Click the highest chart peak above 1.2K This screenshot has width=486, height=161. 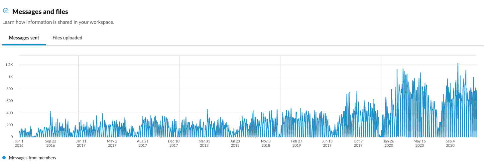coord(458,64)
